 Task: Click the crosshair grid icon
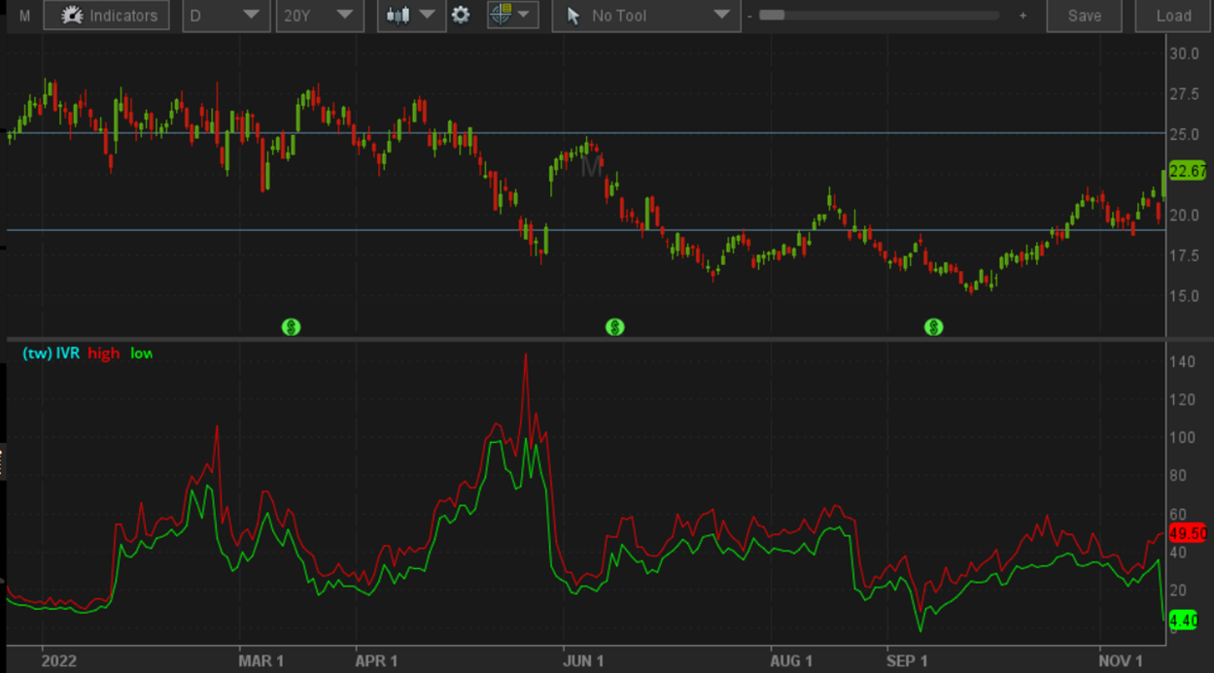501,15
